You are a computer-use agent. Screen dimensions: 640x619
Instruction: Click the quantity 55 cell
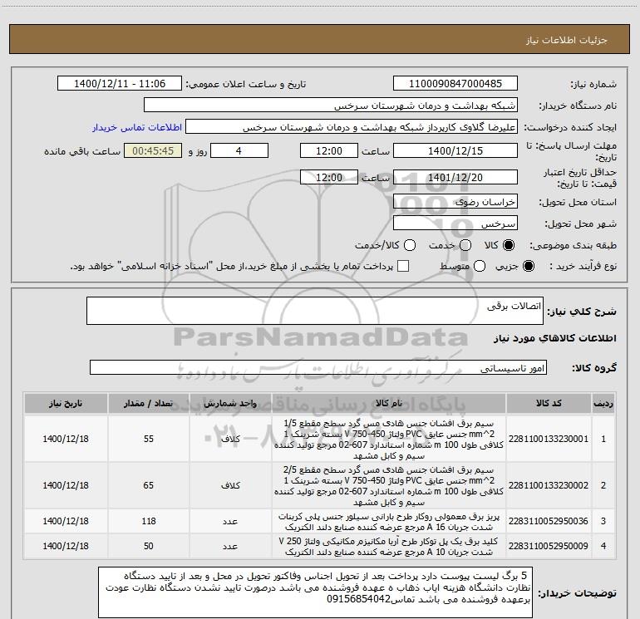click(x=149, y=439)
